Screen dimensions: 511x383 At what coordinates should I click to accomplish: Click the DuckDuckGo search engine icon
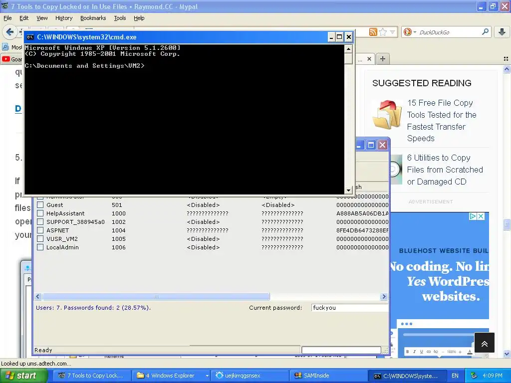[x=407, y=32]
